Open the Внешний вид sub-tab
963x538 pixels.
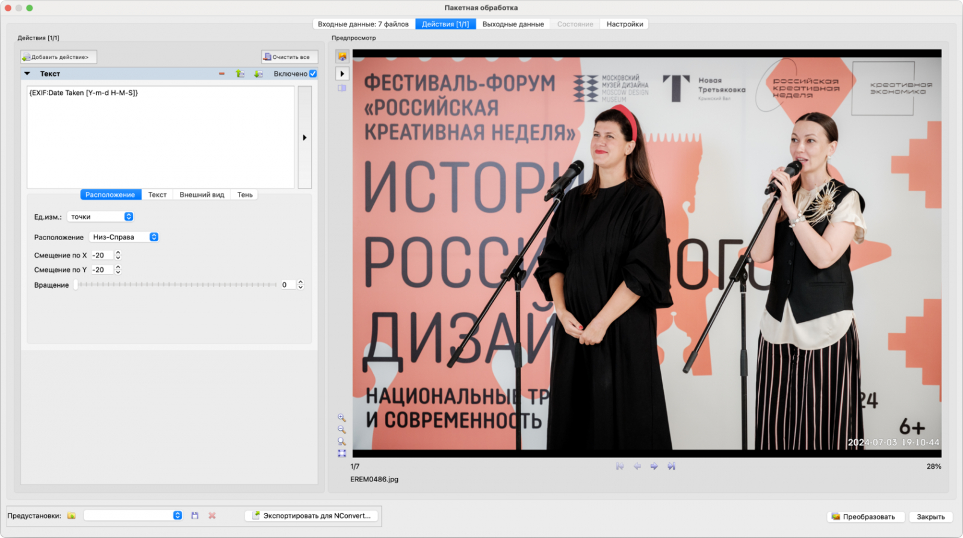coord(202,195)
